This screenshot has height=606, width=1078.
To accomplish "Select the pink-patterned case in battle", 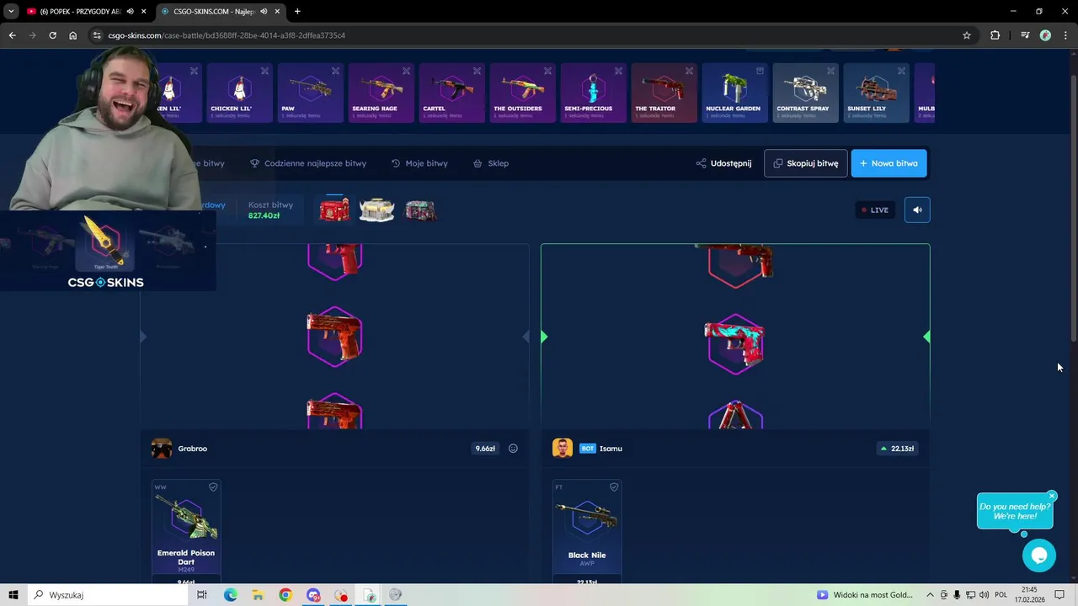I will pos(420,210).
